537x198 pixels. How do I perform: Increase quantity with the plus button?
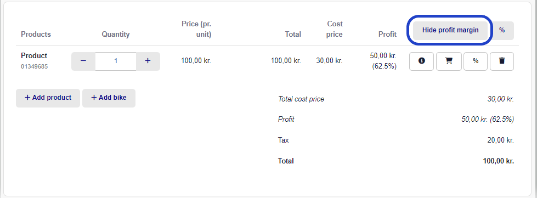(x=148, y=61)
